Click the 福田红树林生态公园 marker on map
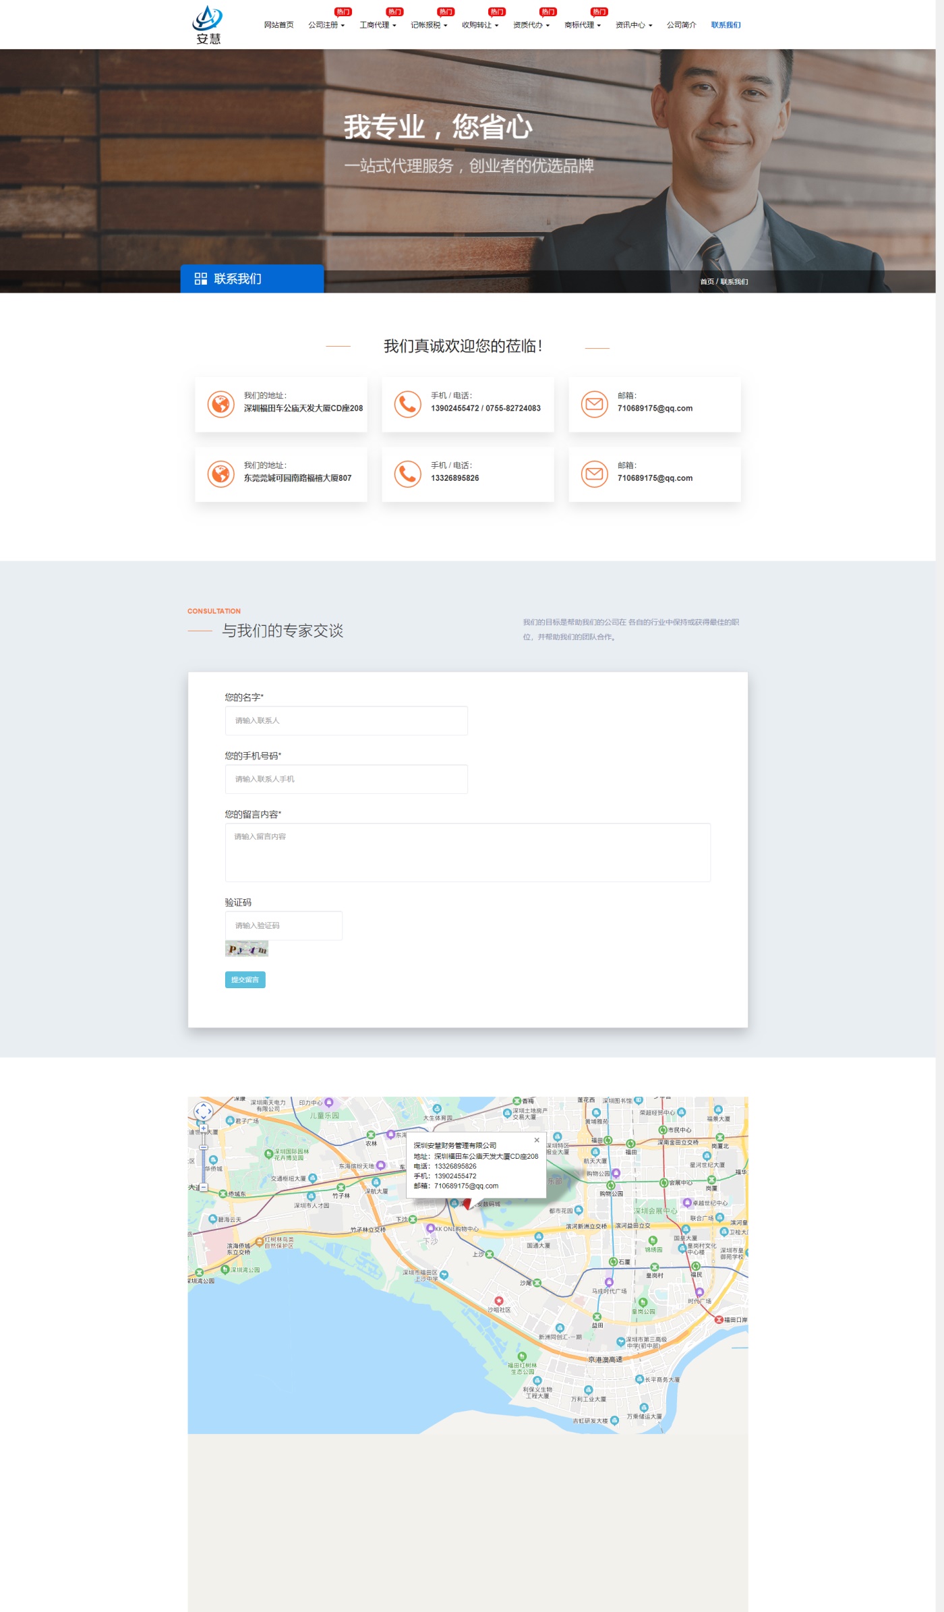 (x=521, y=1356)
